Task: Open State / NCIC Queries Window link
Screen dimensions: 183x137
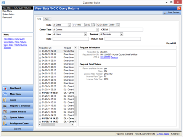Action: coord(15,46)
